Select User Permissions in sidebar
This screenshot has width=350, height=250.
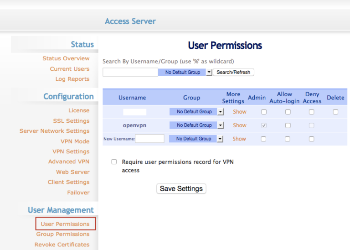pyautogui.click(x=65, y=224)
